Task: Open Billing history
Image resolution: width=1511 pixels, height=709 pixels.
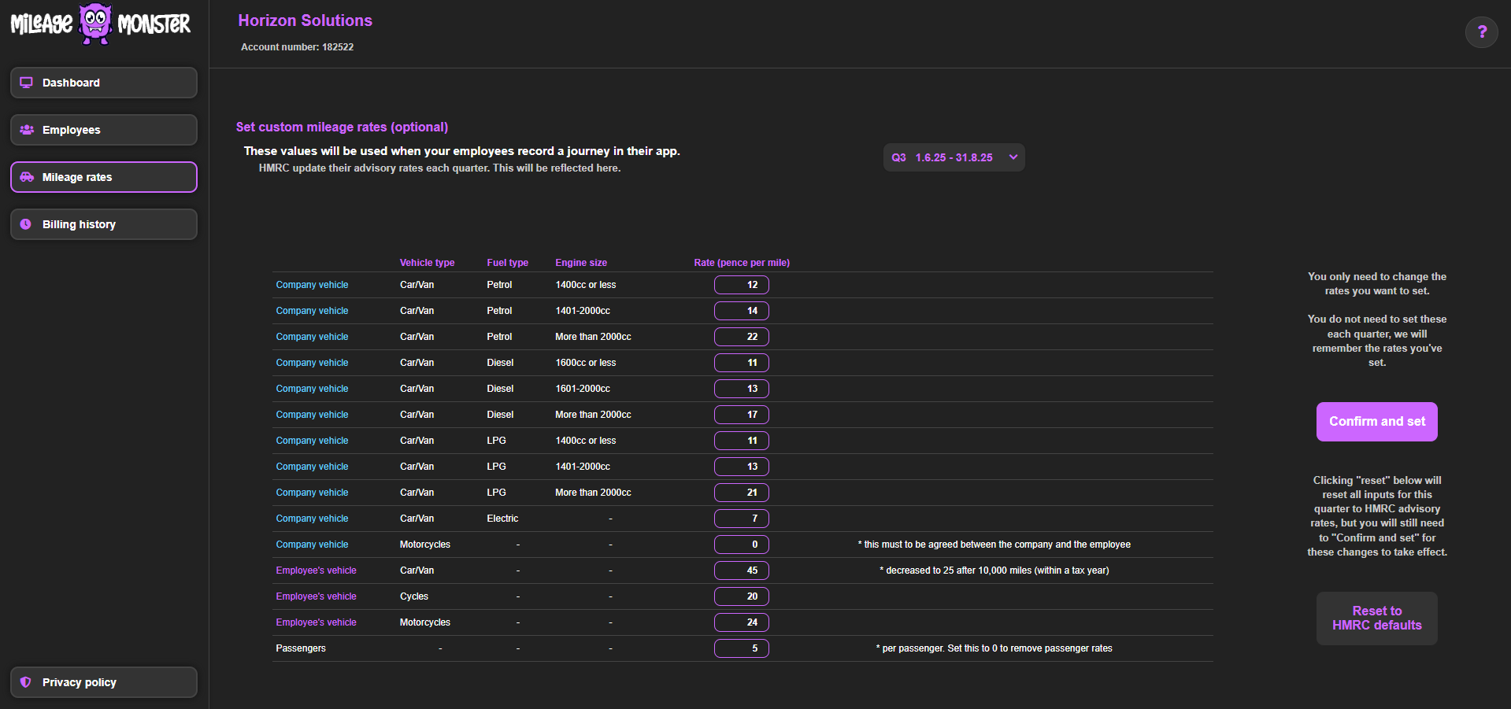Action: pyautogui.click(x=104, y=224)
